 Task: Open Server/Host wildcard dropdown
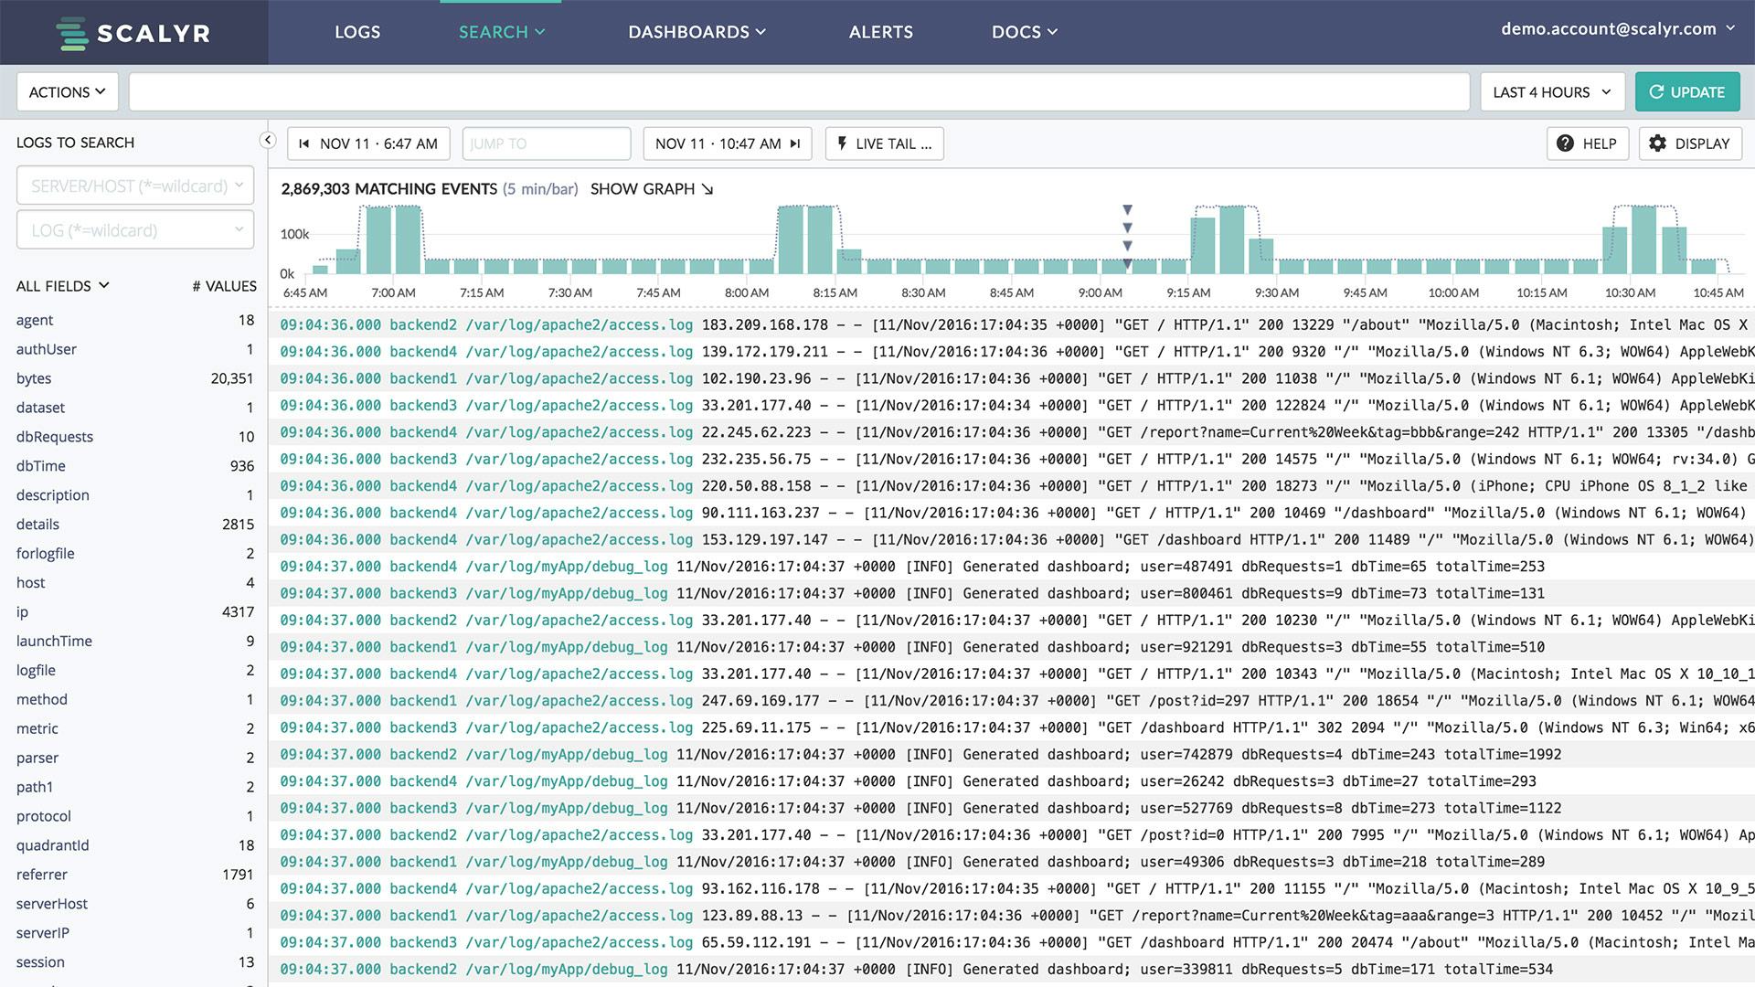(135, 186)
